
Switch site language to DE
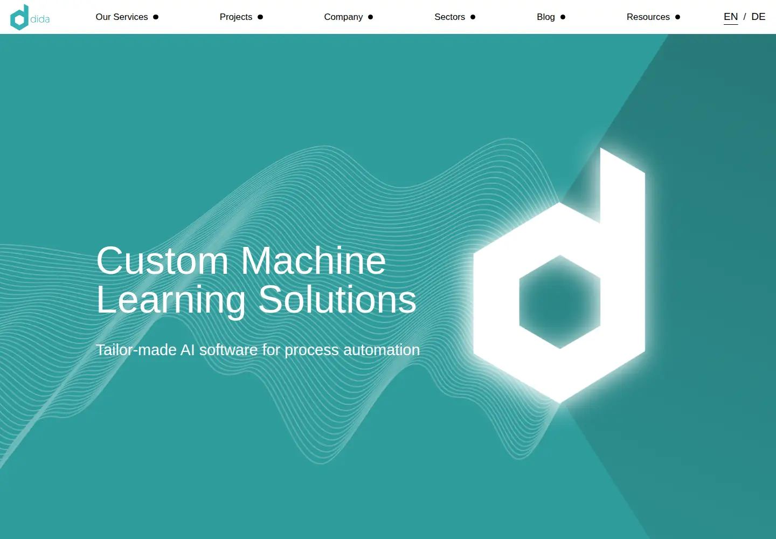click(758, 17)
